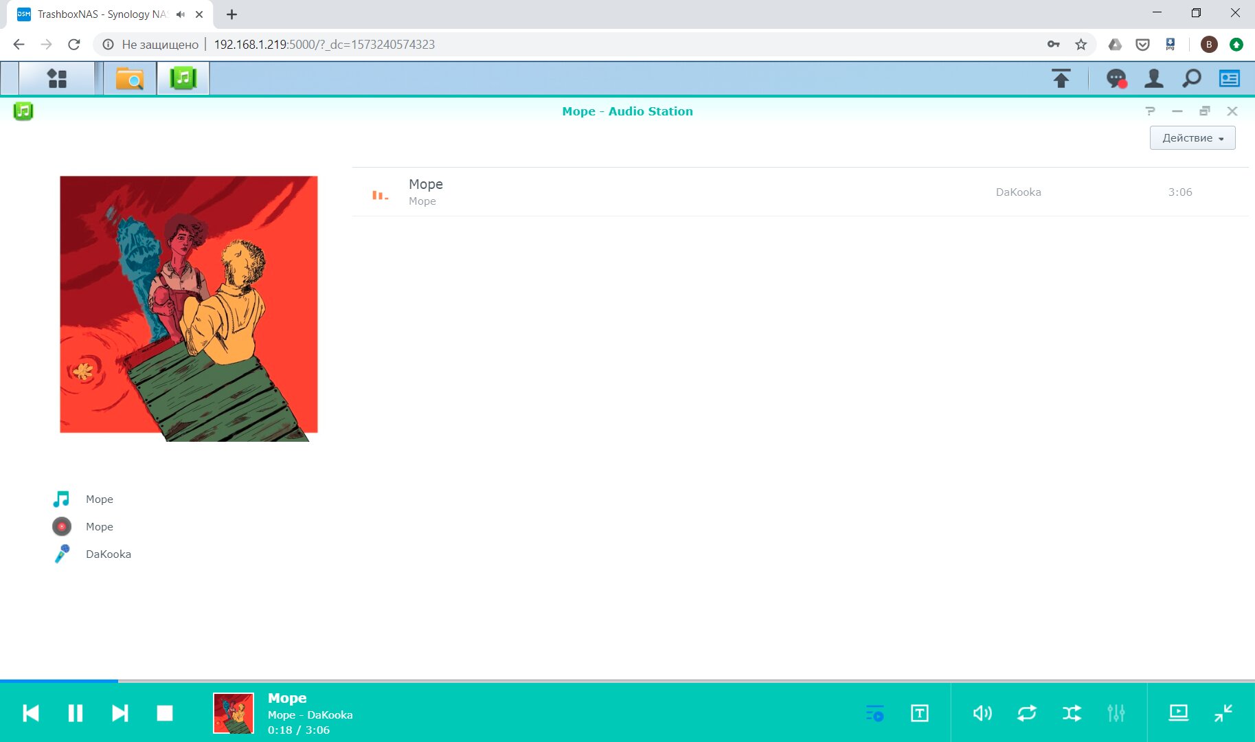This screenshot has height=742, width=1255.
Task: Skip to the next track
Action: [x=120, y=713]
